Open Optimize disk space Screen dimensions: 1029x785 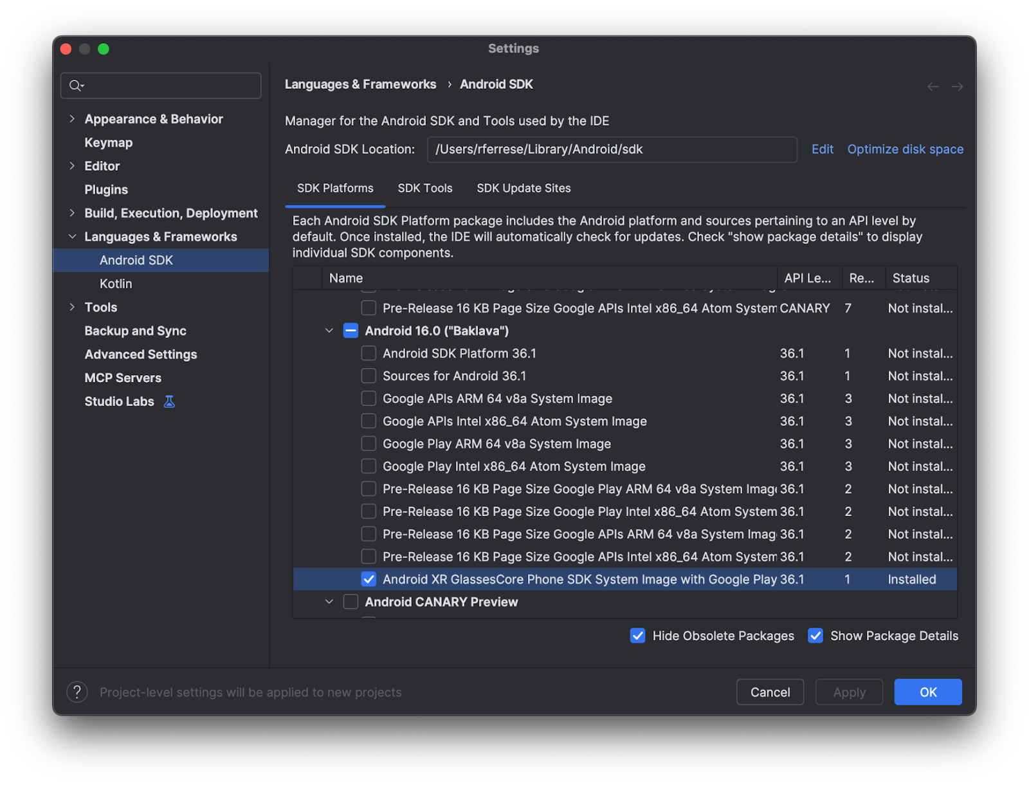pos(905,149)
